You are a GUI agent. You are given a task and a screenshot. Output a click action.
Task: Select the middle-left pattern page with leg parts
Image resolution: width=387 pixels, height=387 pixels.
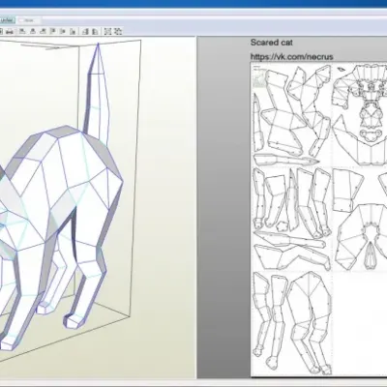pos(291,219)
